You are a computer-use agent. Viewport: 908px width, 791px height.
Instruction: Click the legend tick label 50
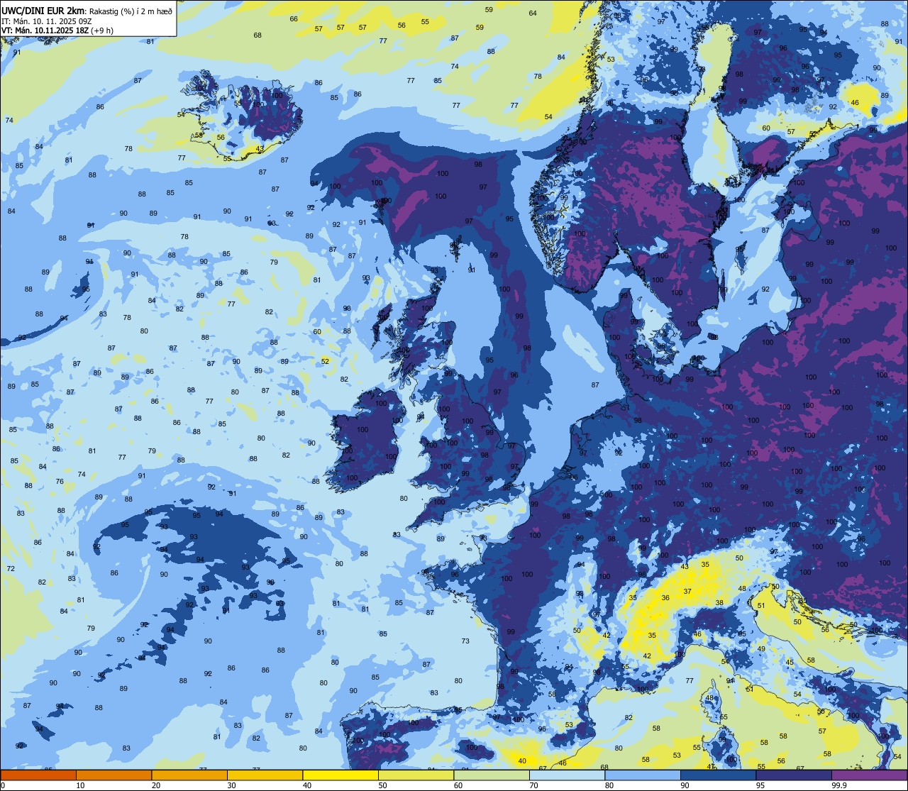382,785
